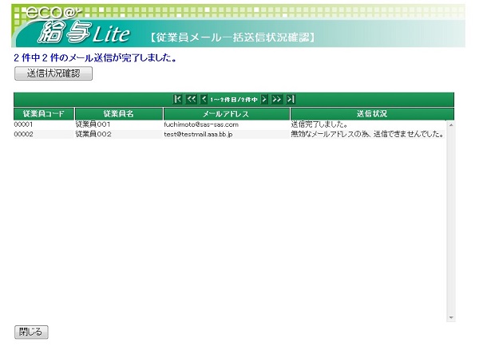The image size is (479, 362).
Task: Click status 送信完了しました。
Action: [x=319, y=124]
